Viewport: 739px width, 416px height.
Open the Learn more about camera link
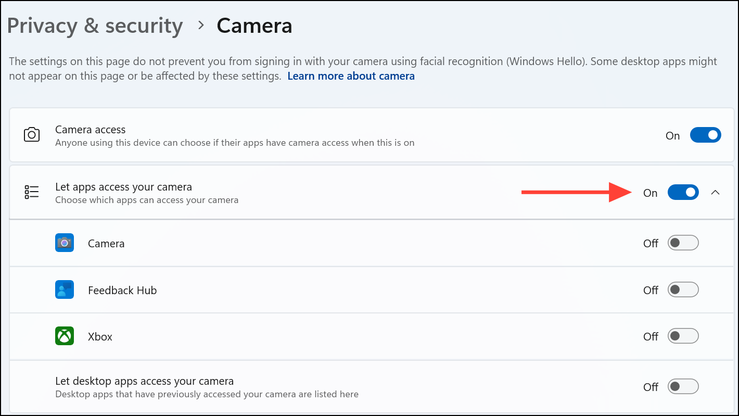[351, 76]
